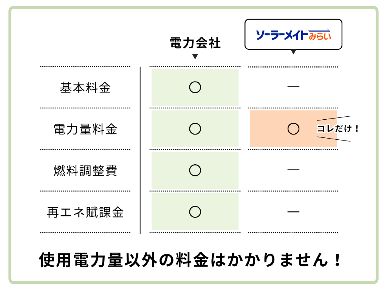Click the circle for 電力会社 基本料金
This screenshot has width=387, height=290.
pos(195,87)
